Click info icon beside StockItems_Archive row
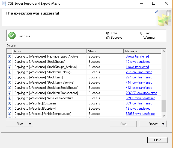This screenshot has width=173, height=148. [x=9, y=82]
